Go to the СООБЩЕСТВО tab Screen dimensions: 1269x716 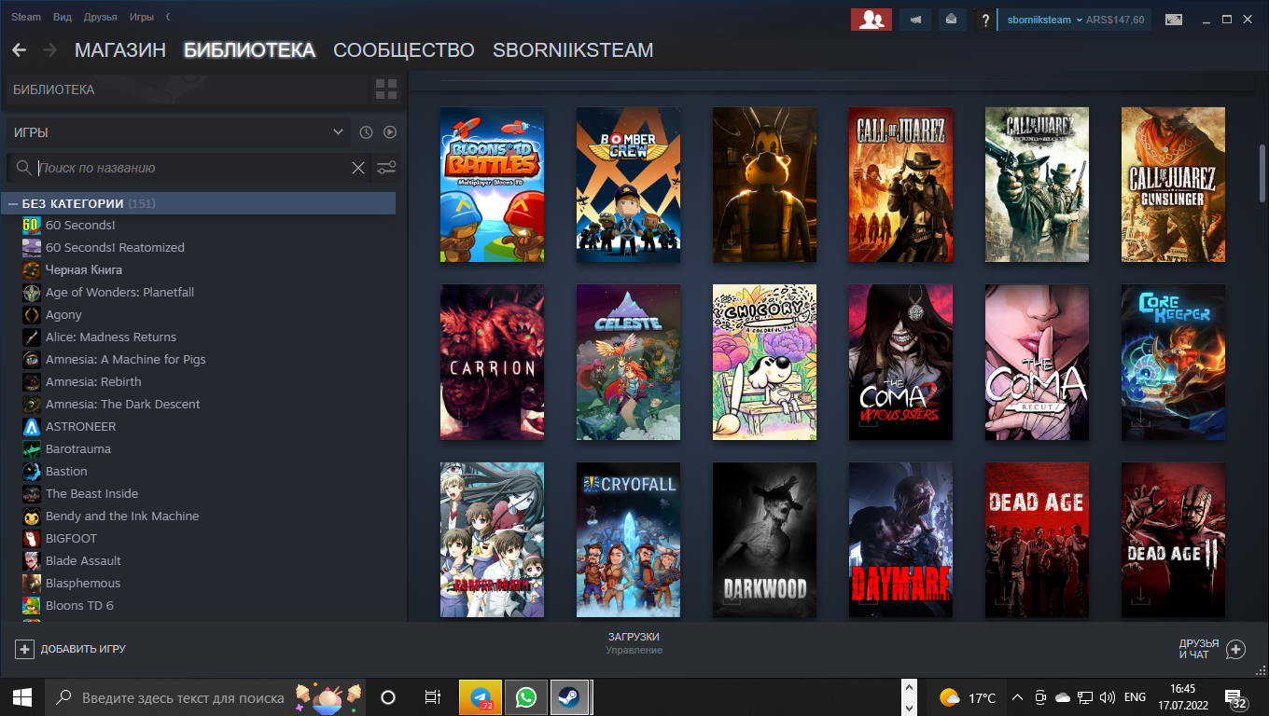click(404, 50)
